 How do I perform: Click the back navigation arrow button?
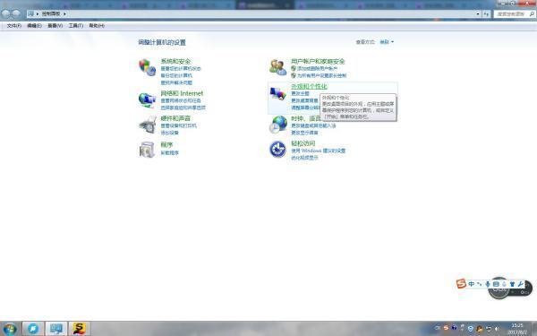coord(6,13)
